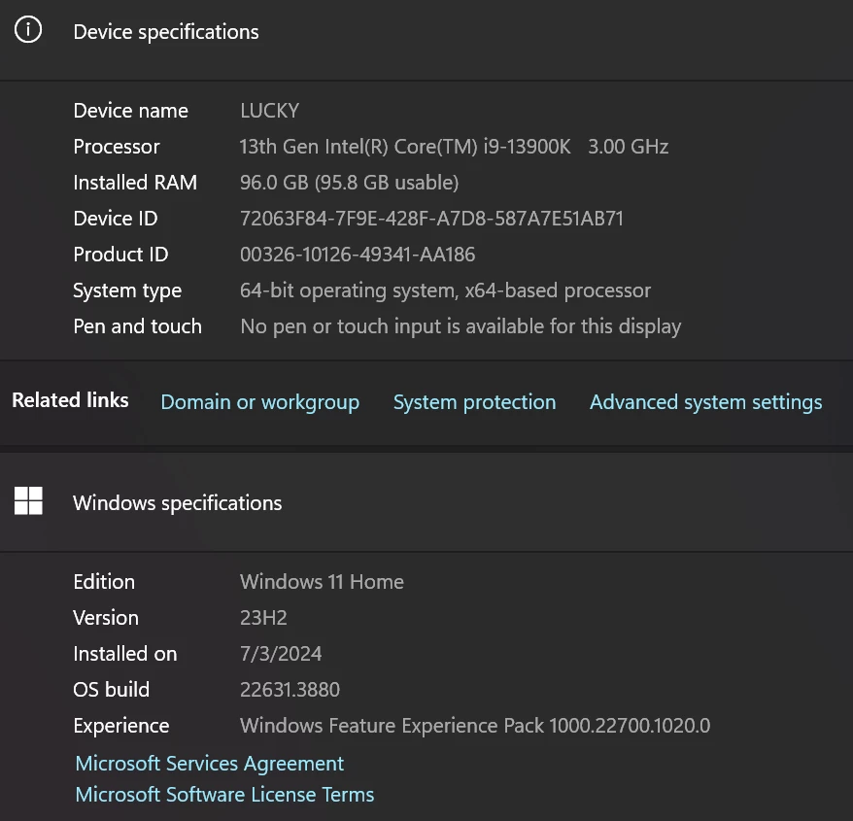Click the Device name label
The height and width of the screenshot is (821, 853).
point(130,111)
